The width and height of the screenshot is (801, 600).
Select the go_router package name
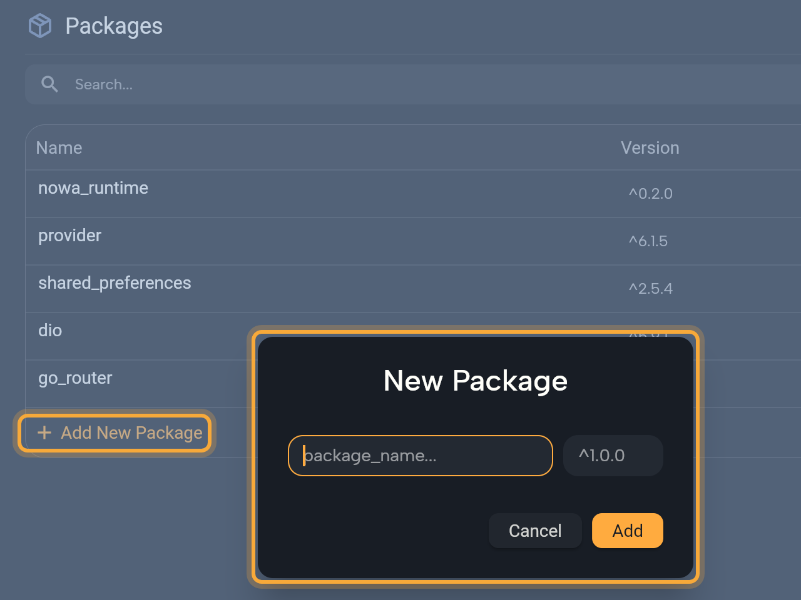point(75,378)
